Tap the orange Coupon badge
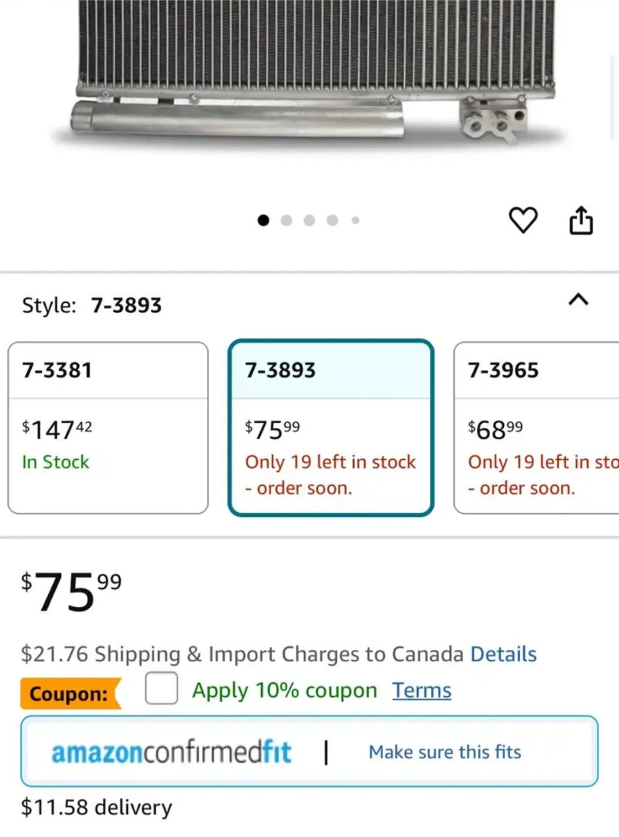Image resolution: width=619 pixels, height=837 pixels. coord(70,693)
